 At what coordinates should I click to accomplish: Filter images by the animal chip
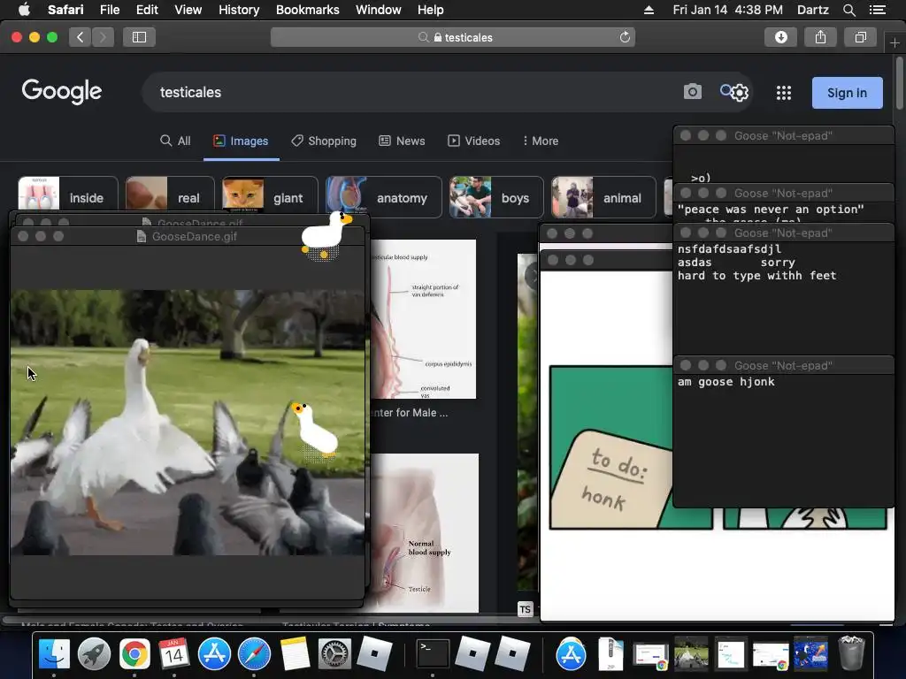coord(603,197)
